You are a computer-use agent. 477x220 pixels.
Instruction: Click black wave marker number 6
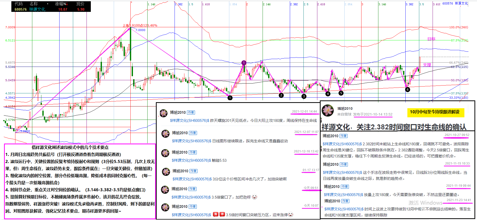click(x=407, y=89)
